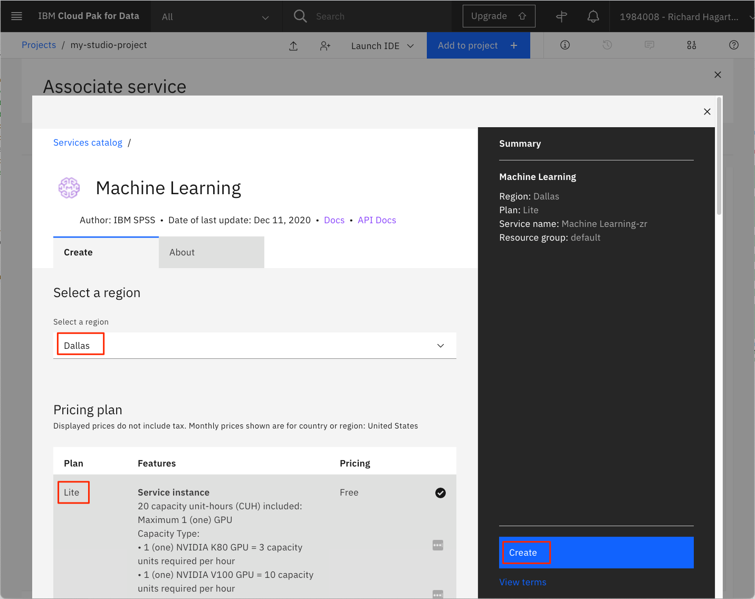This screenshot has height=599, width=755.
Task: Open the Dallas region dropdown
Action: coord(255,346)
